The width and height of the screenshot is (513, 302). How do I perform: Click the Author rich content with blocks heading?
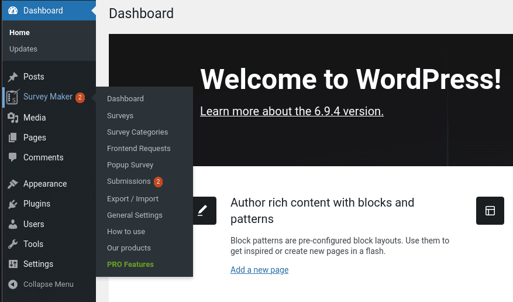[322, 211]
